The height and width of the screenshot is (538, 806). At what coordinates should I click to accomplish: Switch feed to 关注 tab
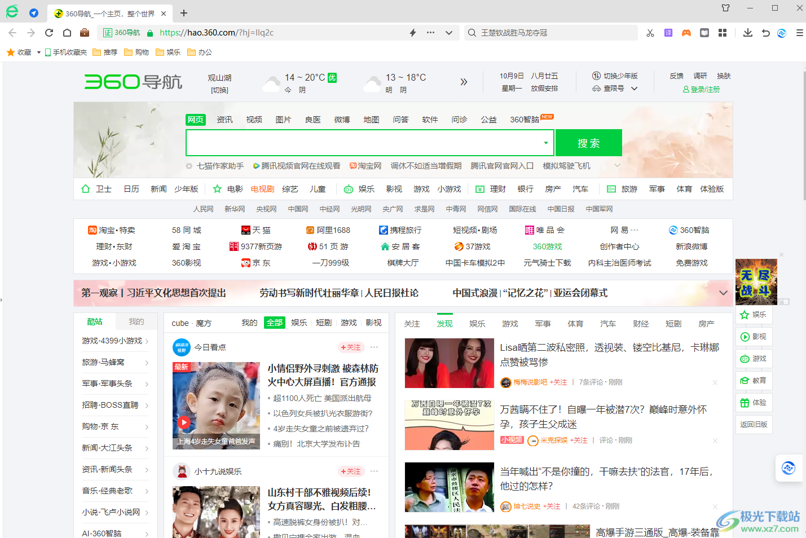click(x=412, y=324)
